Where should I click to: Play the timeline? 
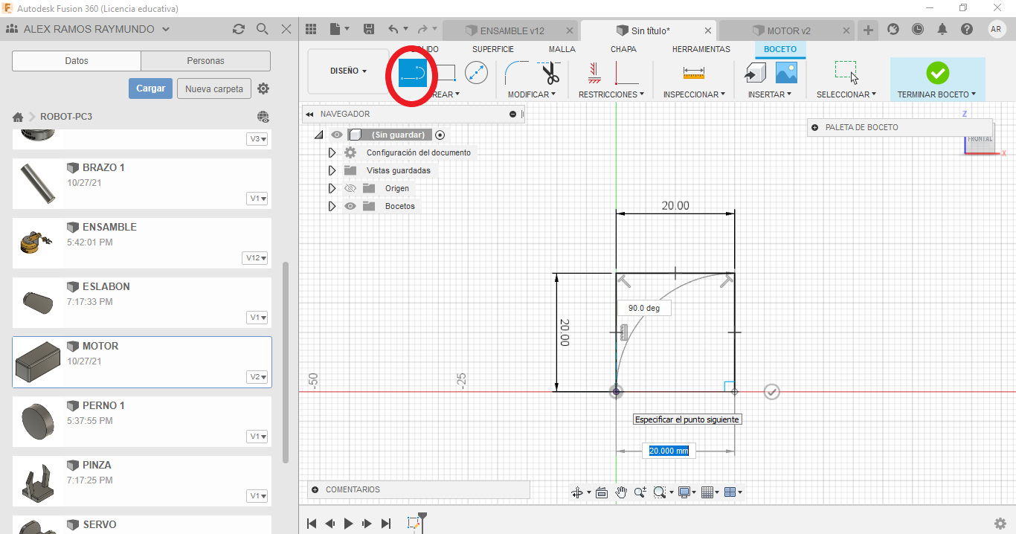click(348, 524)
